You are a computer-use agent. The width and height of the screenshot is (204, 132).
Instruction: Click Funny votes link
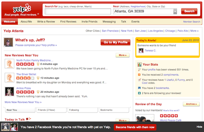tap(181, 80)
